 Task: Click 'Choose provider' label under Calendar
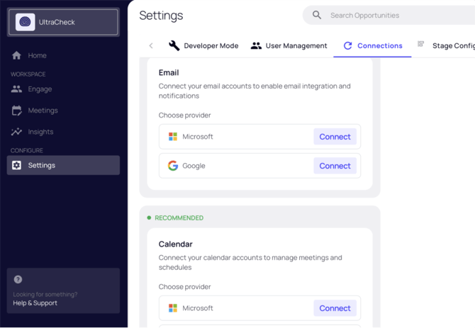click(184, 287)
